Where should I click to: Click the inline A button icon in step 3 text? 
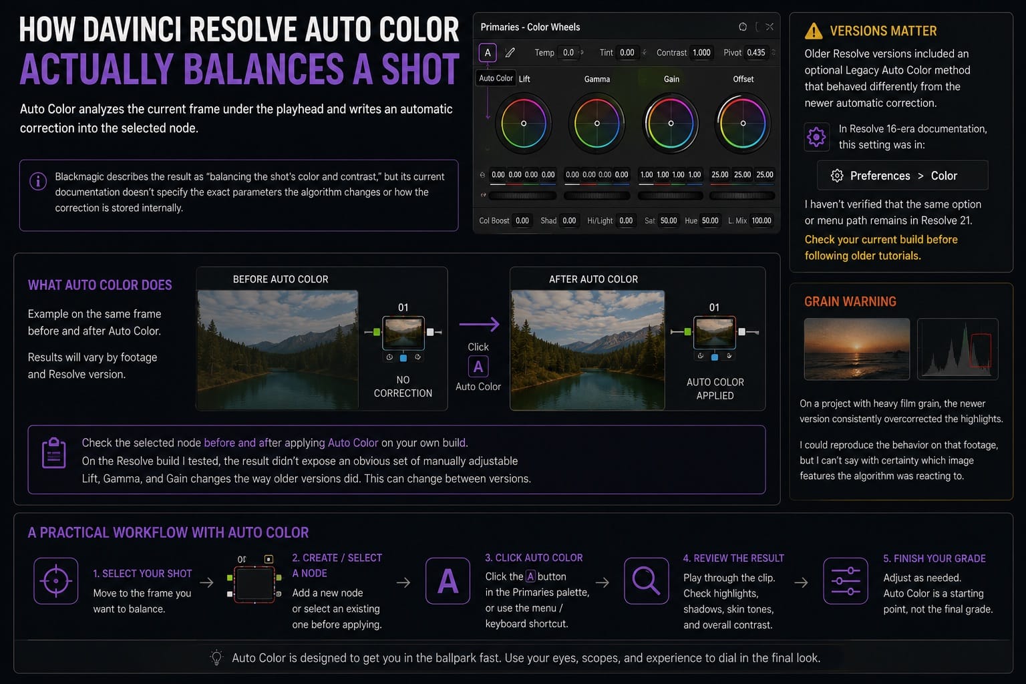pos(530,576)
